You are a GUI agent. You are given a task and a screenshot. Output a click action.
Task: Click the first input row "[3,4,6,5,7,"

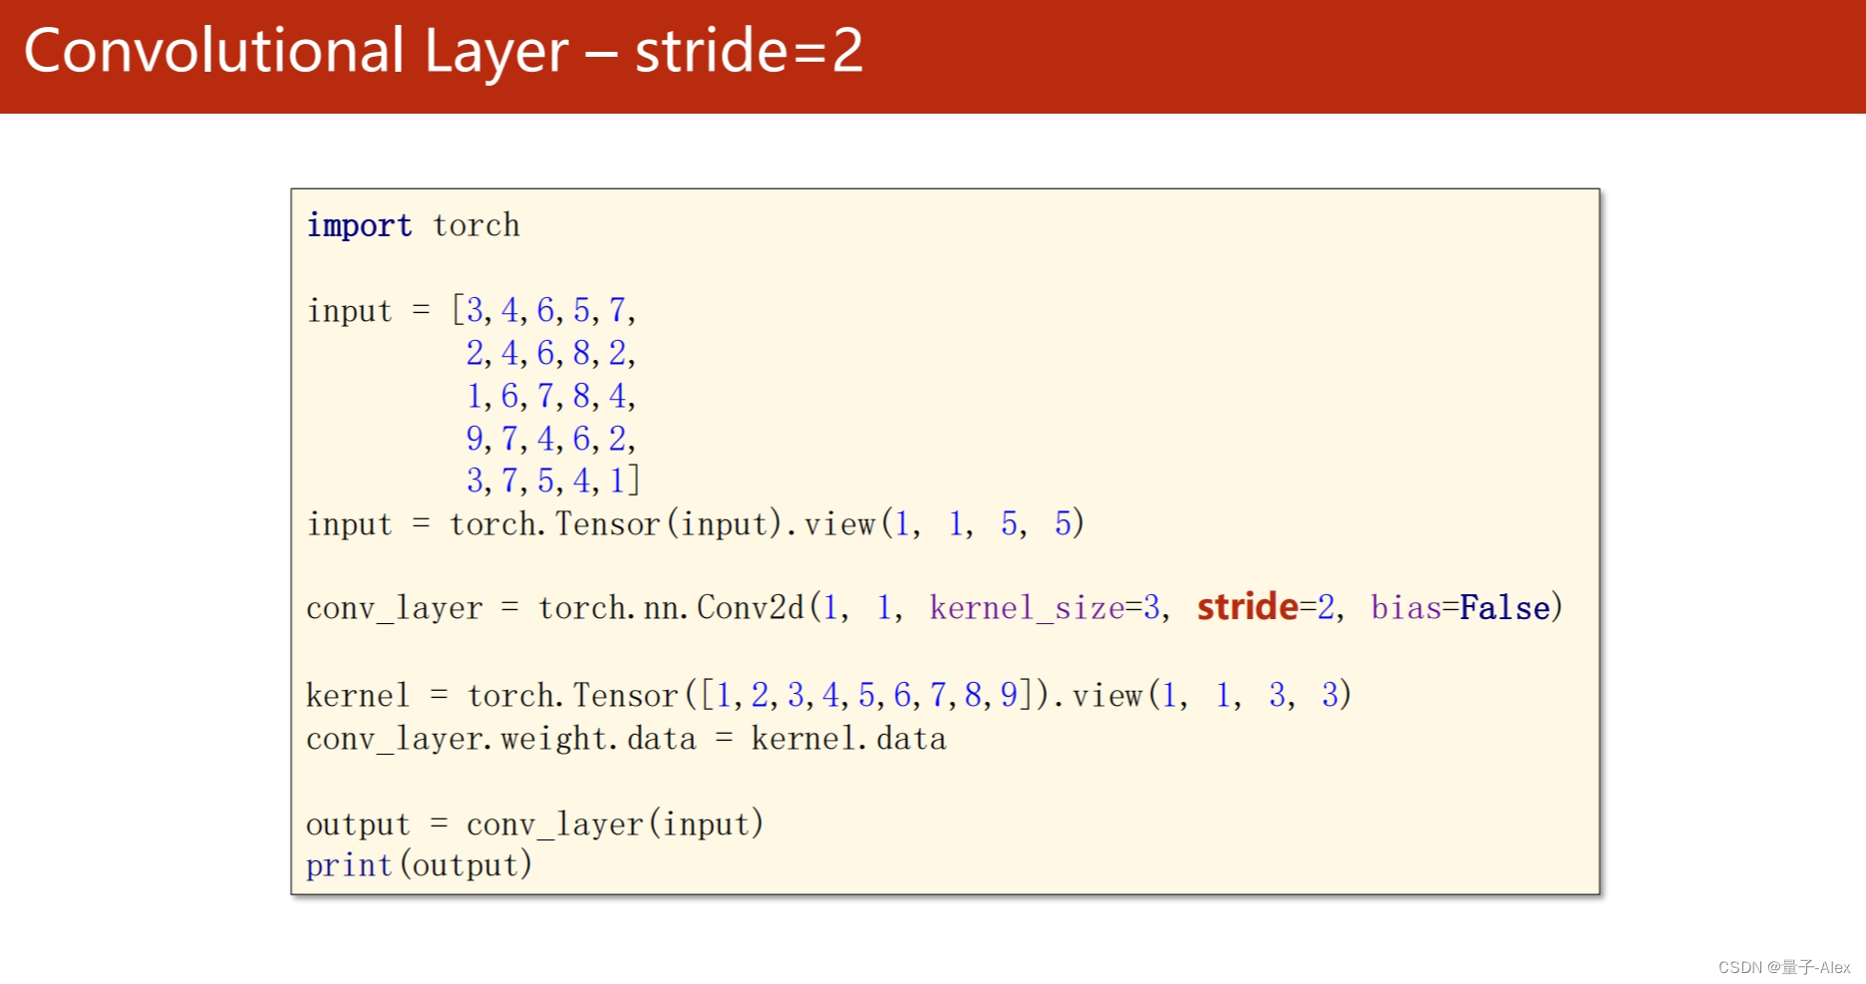click(x=543, y=310)
